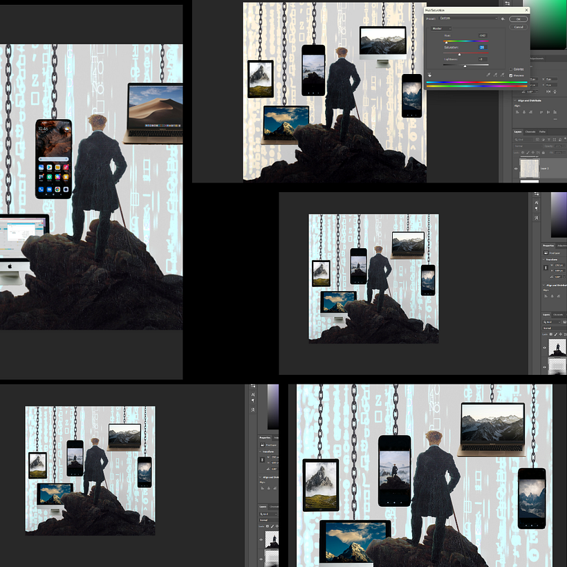Select the Channels tab in the middle-right window
567x567 pixels.
[558, 315]
